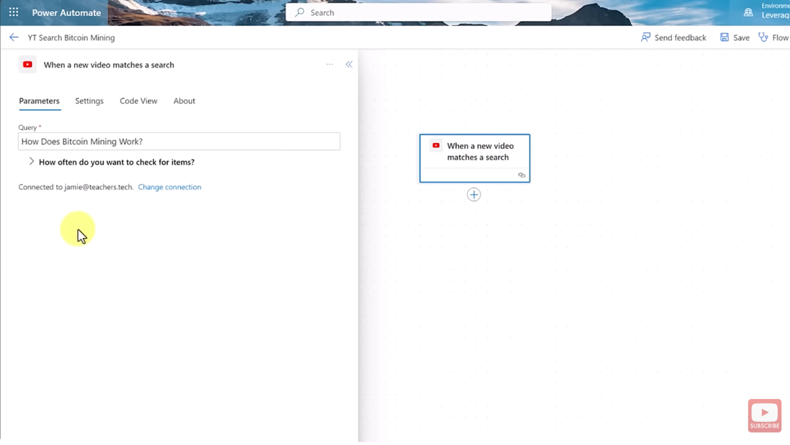The image size is (790, 445).
Task: Collapse the panel with double chevron
Action: tap(349, 65)
